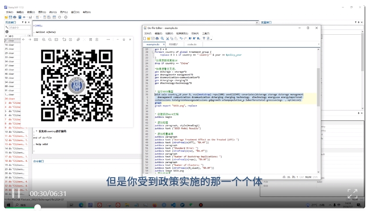This screenshot has width=370, height=211.
Task: Click New file icon in Do-file Editor toolbar
Action: (145, 39)
